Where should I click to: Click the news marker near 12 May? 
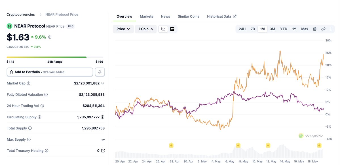point(268,145)
